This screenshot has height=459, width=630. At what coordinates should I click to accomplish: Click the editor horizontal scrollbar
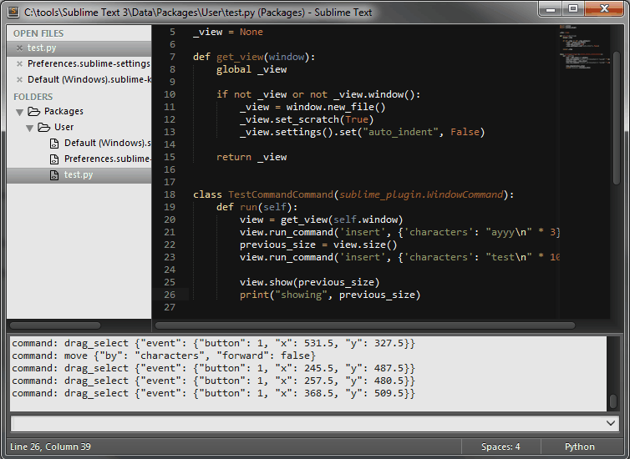tap(376, 325)
